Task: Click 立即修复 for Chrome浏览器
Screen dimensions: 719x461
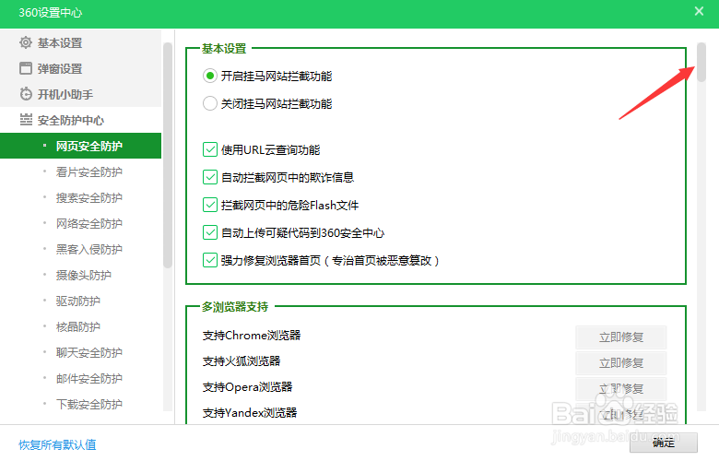Action: [621, 337]
